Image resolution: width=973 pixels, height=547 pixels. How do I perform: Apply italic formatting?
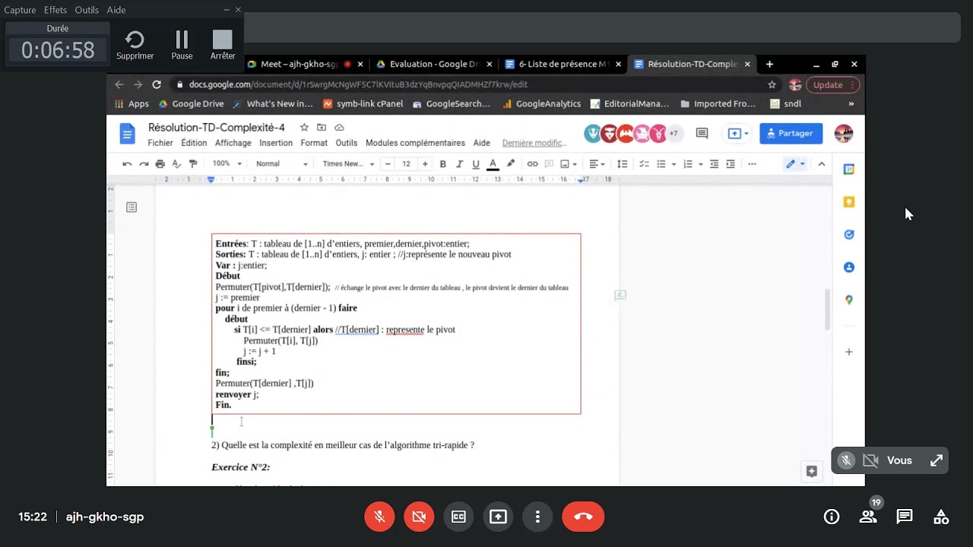(459, 164)
